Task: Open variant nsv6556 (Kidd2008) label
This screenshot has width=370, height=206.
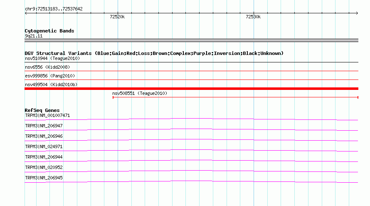Action: click(47, 67)
